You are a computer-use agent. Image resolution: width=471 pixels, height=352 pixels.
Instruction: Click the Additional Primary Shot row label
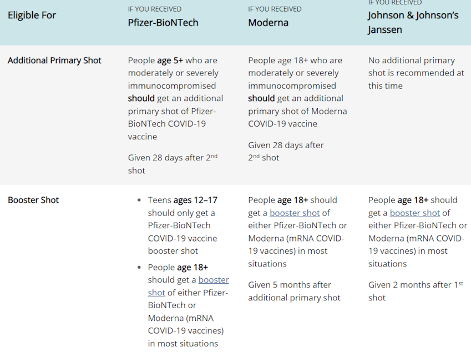click(54, 61)
